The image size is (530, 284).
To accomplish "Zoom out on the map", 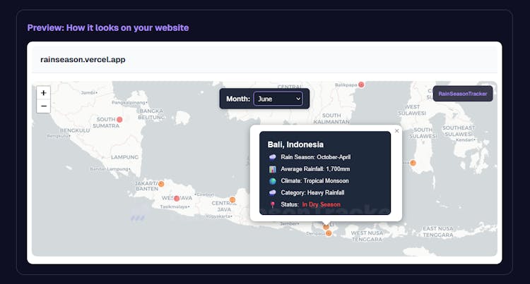I will click(x=44, y=106).
